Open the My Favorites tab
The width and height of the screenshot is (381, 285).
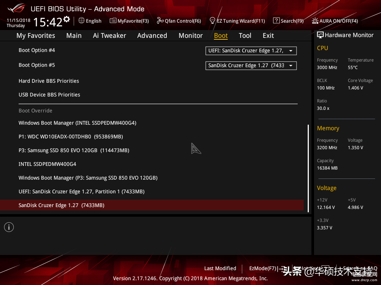pyautogui.click(x=36, y=36)
